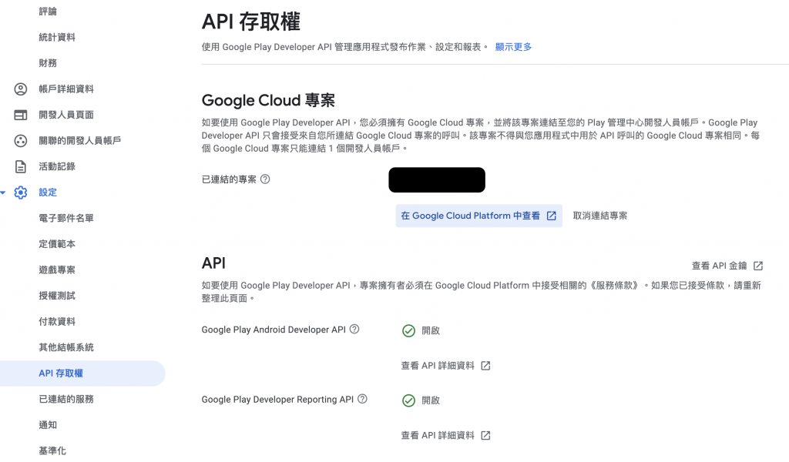
Task: Click 在 Google Cloud Platform 中查看 button
Action: point(478,216)
